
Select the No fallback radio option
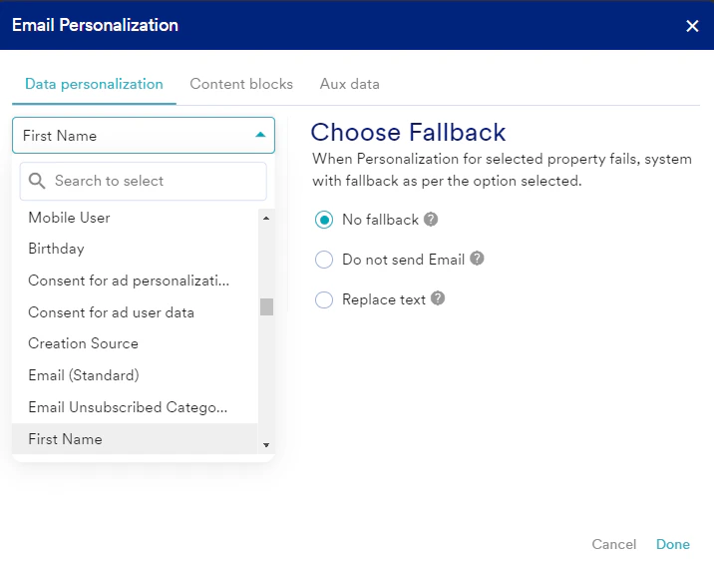[324, 220]
